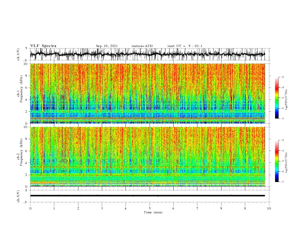Click the time axis tick '2'
The height and width of the screenshot is (234, 303).
78,208
